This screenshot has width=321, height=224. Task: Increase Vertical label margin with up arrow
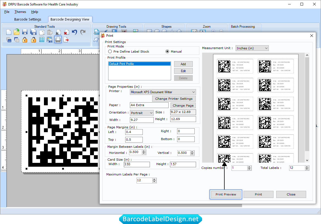coord(192,152)
